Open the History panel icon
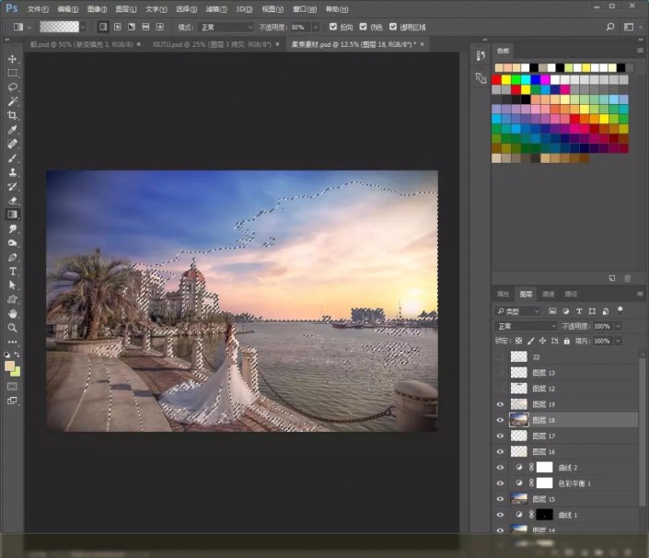649x558 pixels. (481, 55)
